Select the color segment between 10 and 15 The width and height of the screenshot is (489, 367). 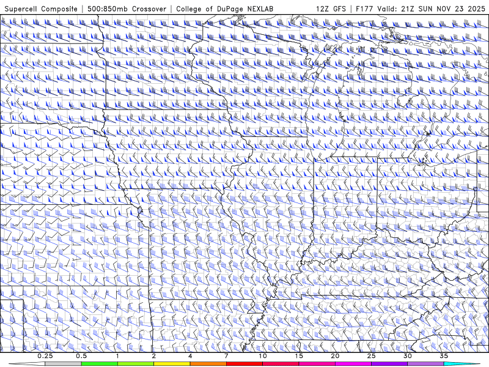pos(281,364)
